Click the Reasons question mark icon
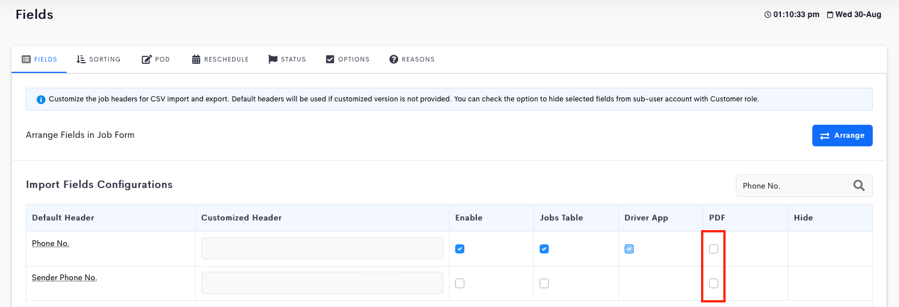The image size is (899, 307). 394,59
